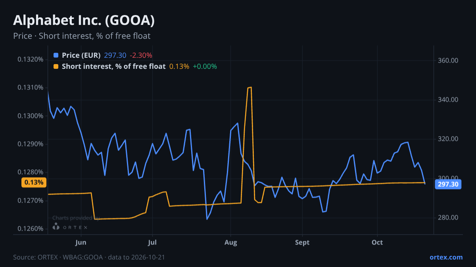Toggle the Price (EUR) legend series

81,55
